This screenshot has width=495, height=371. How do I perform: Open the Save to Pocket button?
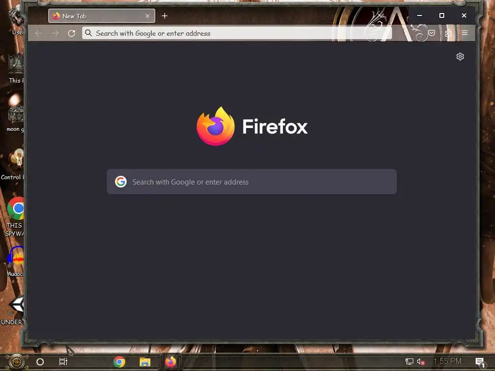tap(432, 33)
